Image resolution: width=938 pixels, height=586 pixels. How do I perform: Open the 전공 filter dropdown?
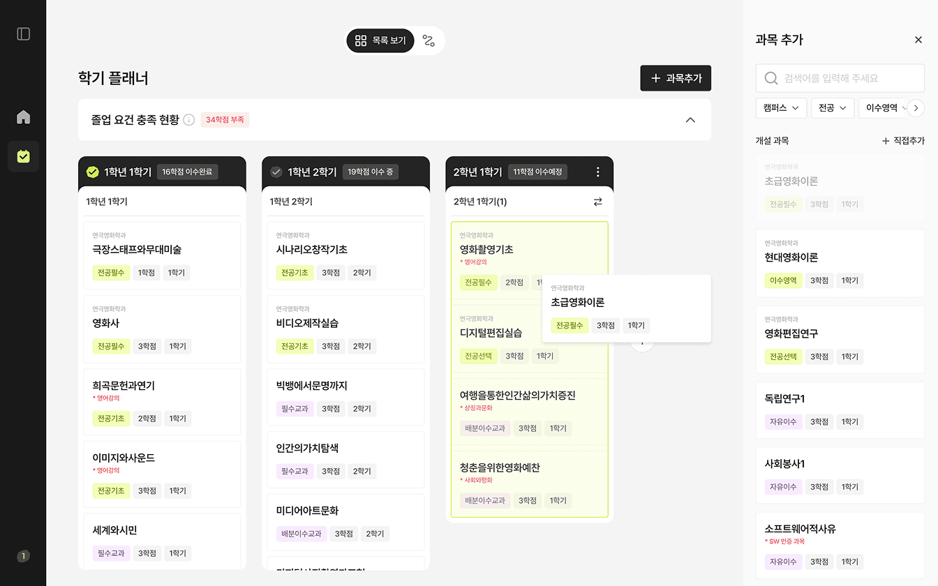click(x=833, y=107)
